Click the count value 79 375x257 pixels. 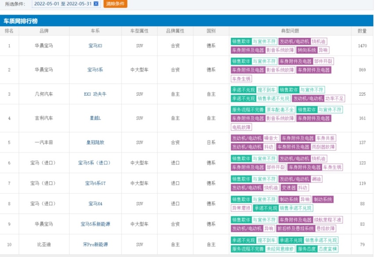[x=362, y=244]
